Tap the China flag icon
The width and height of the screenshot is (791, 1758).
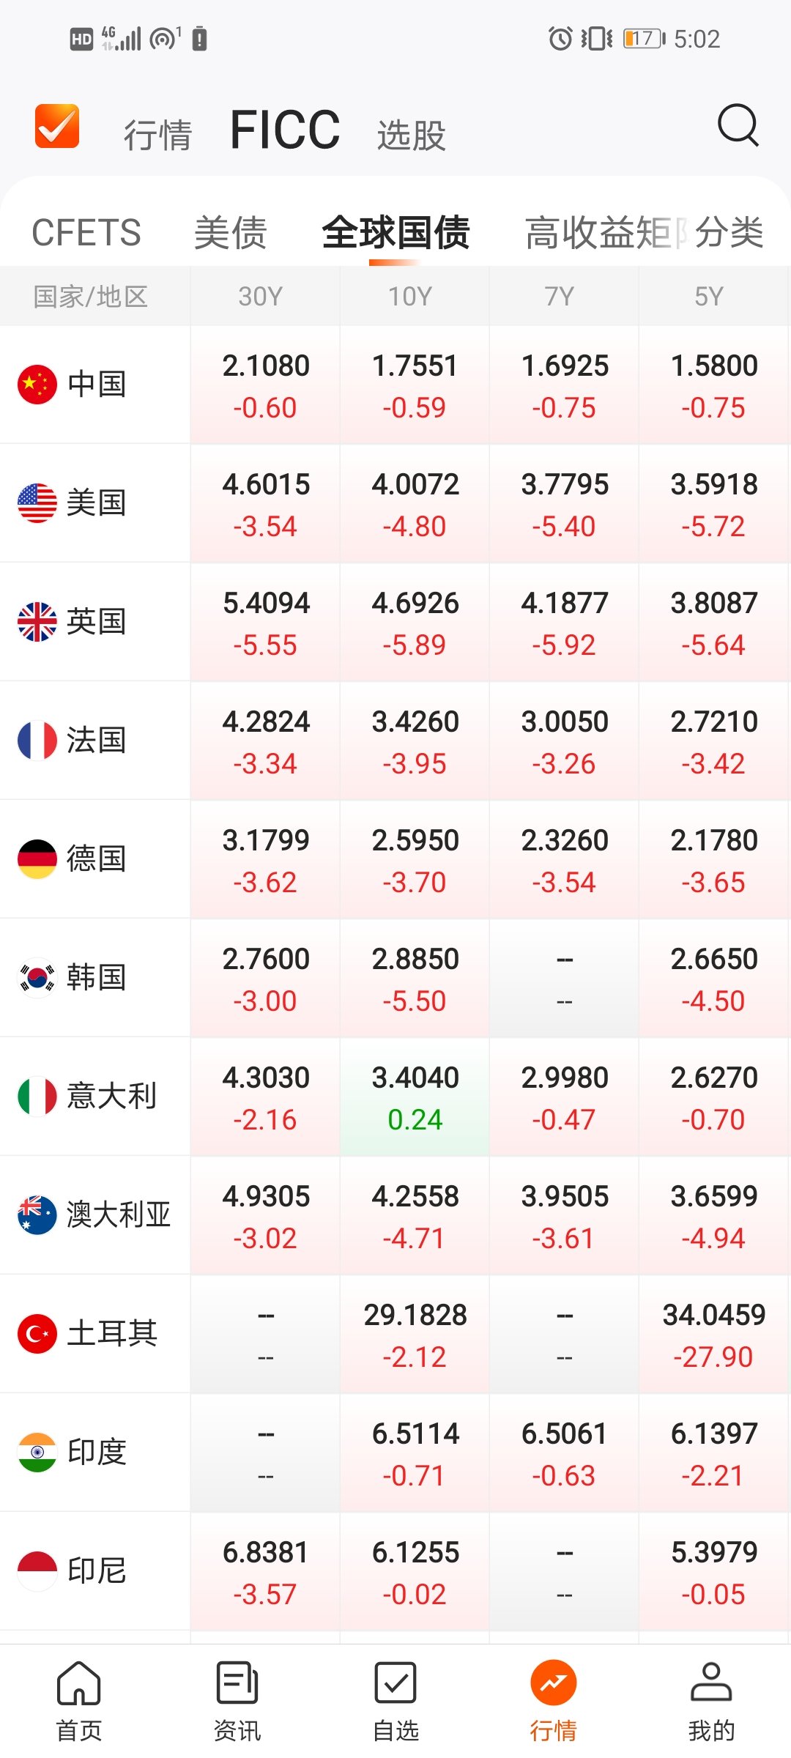(x=37, y=384)
